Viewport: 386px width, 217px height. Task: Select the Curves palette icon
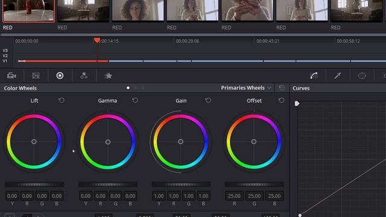point(314,75)
